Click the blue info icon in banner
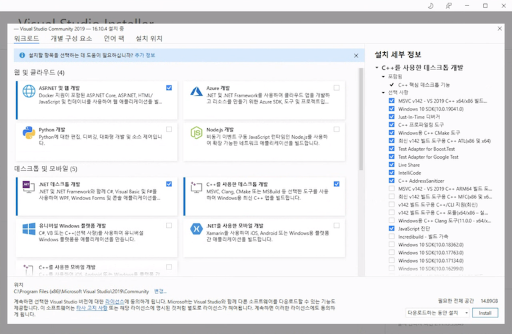 tap(22, 55)
